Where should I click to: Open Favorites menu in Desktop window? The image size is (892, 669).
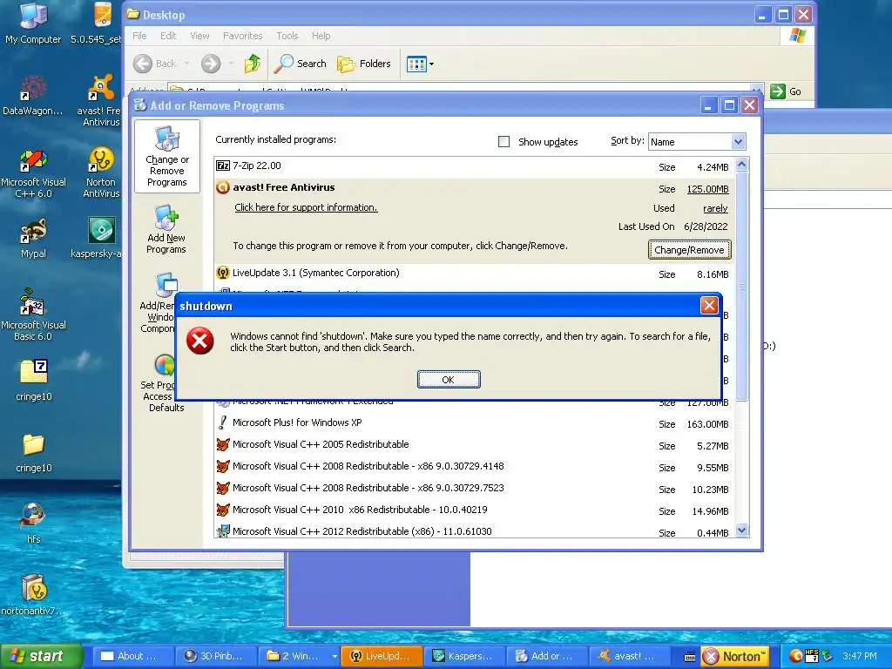point(243,36)
